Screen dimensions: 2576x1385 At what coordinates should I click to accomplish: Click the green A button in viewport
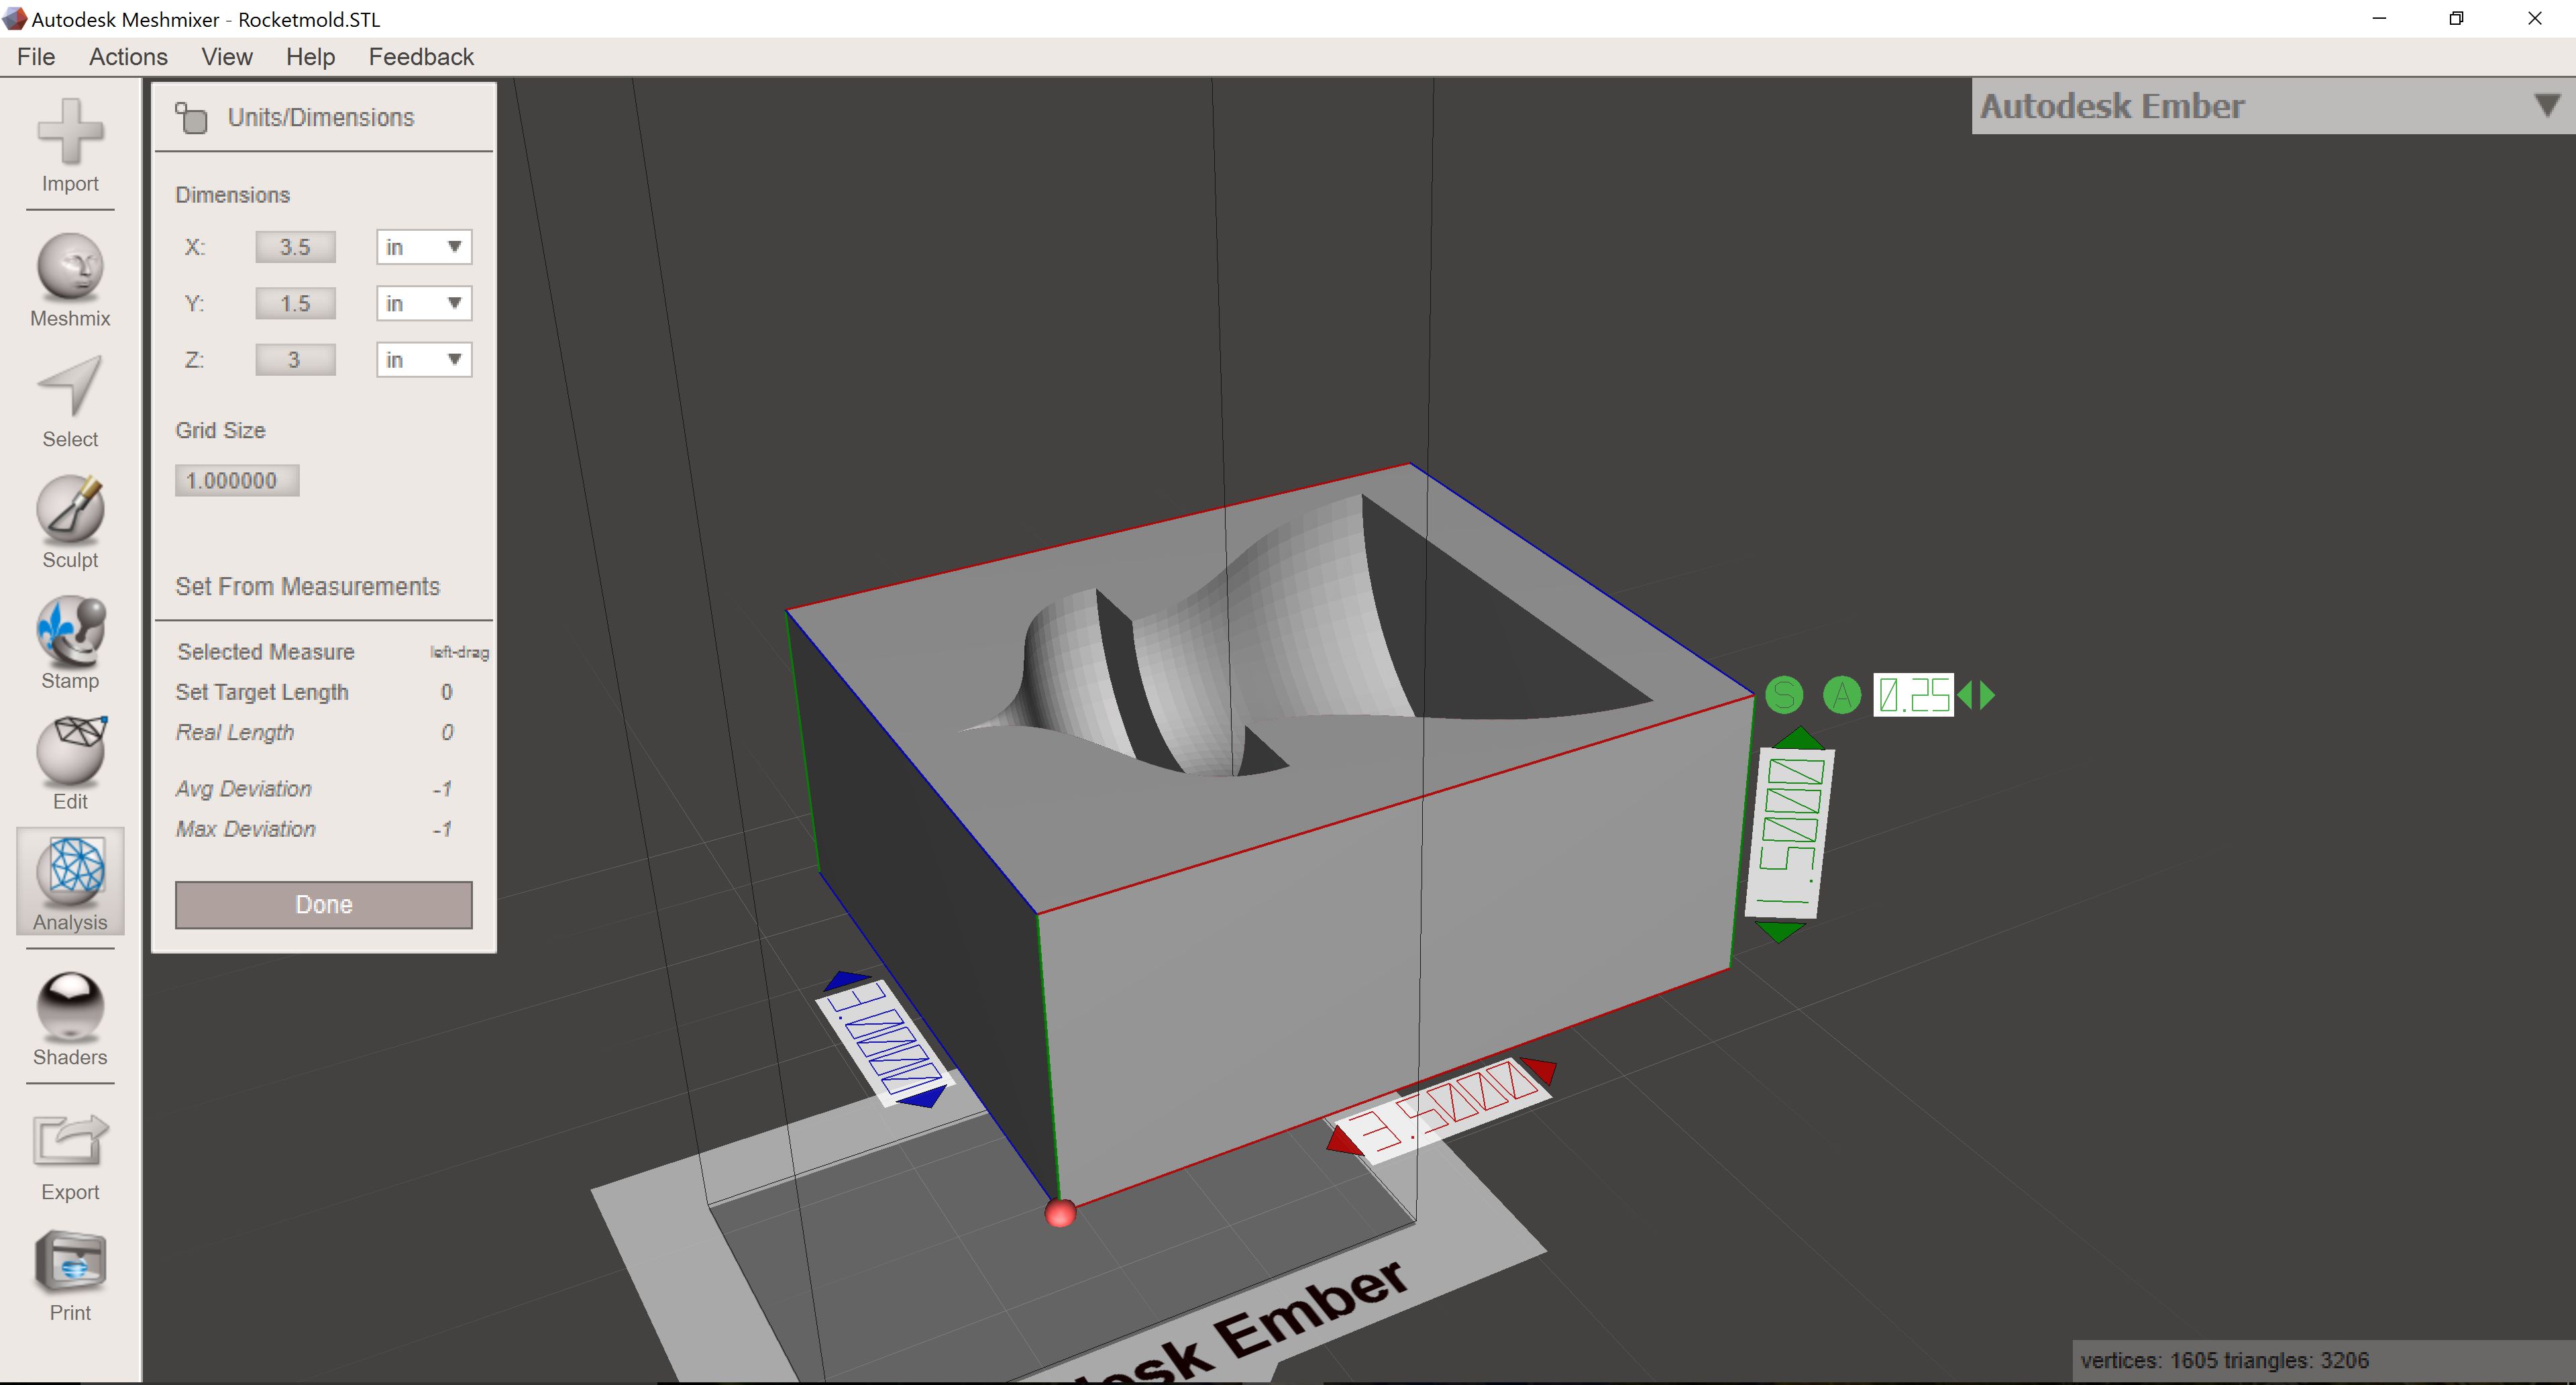coord(1842,695)
